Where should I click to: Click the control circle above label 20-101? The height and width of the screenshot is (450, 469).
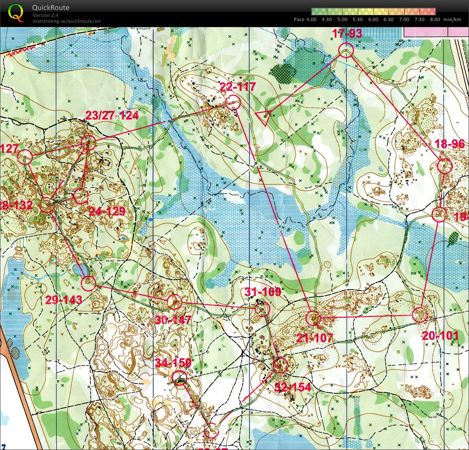[x=420, y=315]
